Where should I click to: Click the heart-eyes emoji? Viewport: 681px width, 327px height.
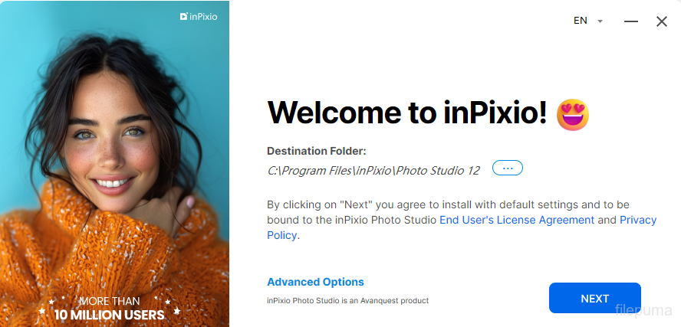(x=573, y=115)
